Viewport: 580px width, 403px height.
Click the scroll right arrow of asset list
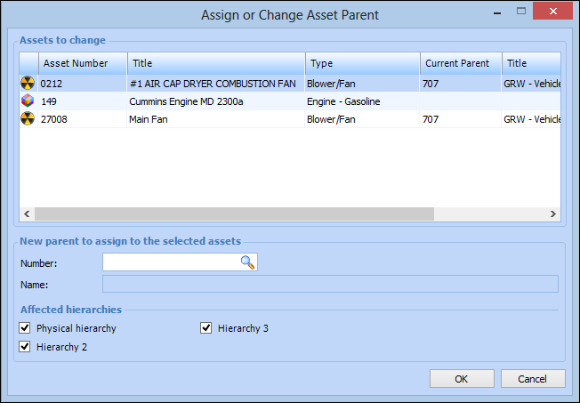(x=553, y=214)
